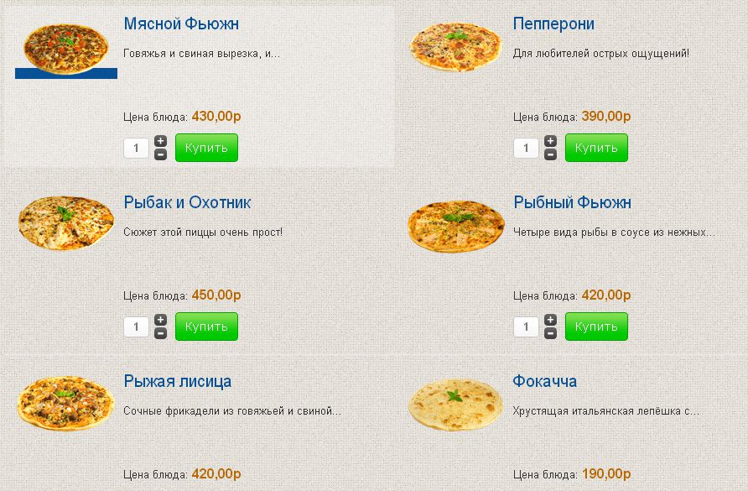This screenshot has width=748, height=491.
Task: Open the Пепперони product page link
Action: [553, 24]
